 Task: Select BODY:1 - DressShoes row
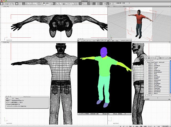coord(157,92)
